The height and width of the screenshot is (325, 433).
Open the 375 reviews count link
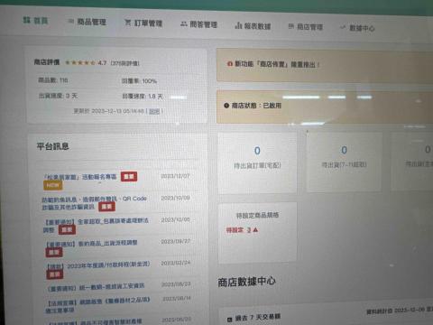[125, 63]
